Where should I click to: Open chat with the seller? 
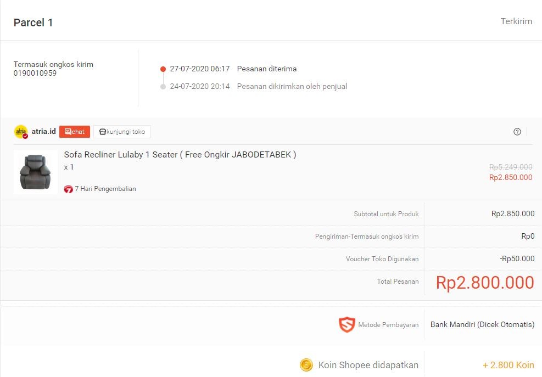click(74, 132)
